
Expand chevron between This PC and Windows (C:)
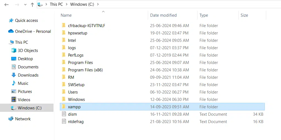tap(66, 4)
